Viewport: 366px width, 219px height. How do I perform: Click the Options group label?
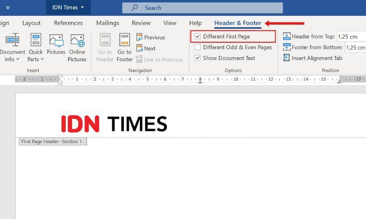pyautogui.click(x=233, y=70)
